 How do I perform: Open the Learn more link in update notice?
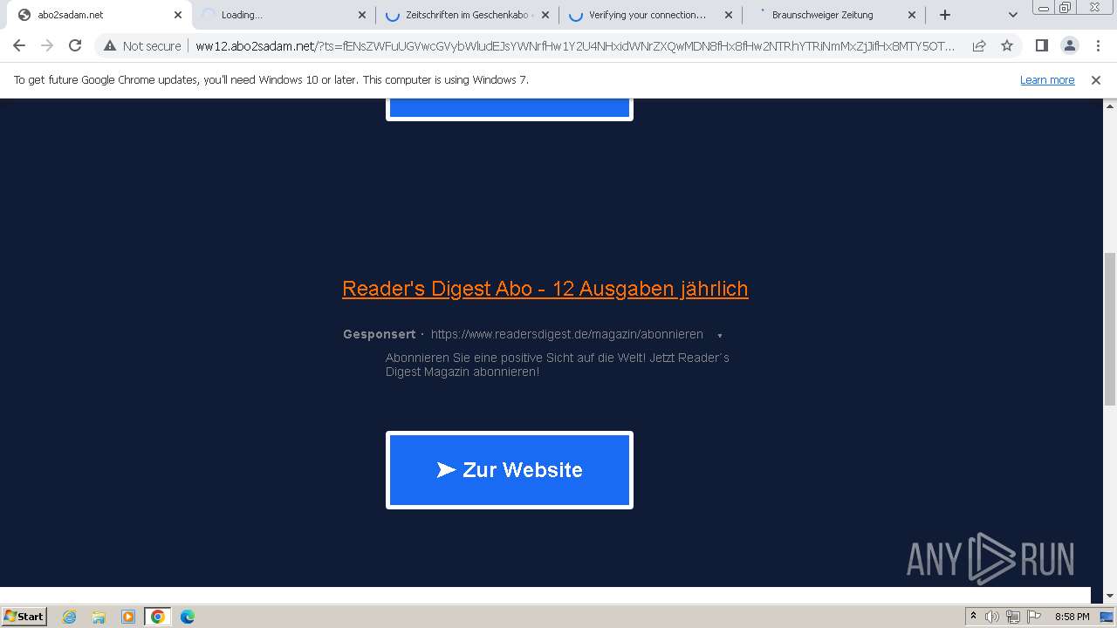pyautogui.click(x=1047, y=79)
